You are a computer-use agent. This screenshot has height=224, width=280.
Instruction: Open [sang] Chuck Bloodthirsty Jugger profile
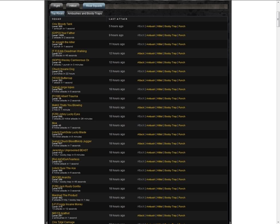pos(72,141)
